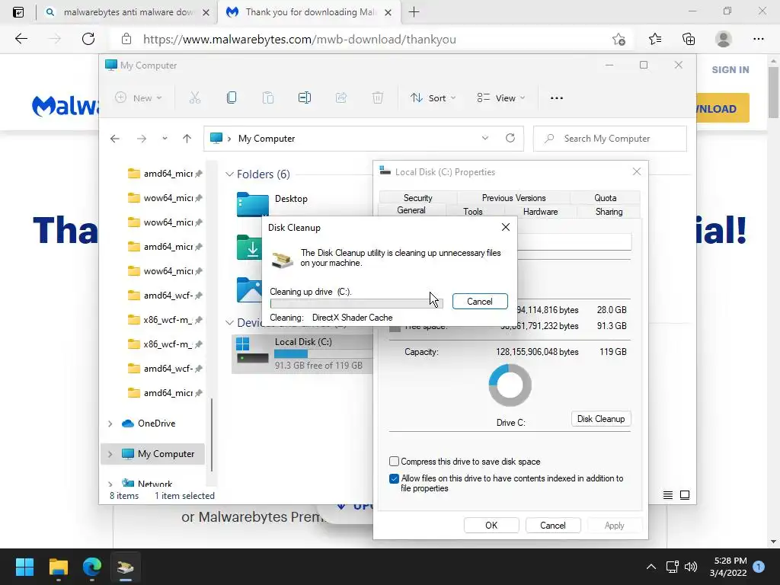Viewport: 780px width, 585px height.
Task: Open the Edge Favorites list icon
Action: (x=655, y=40)
